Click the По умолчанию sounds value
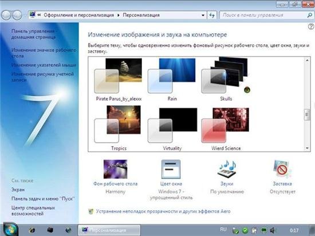This screenshot has width=315, height=236. 227,192
